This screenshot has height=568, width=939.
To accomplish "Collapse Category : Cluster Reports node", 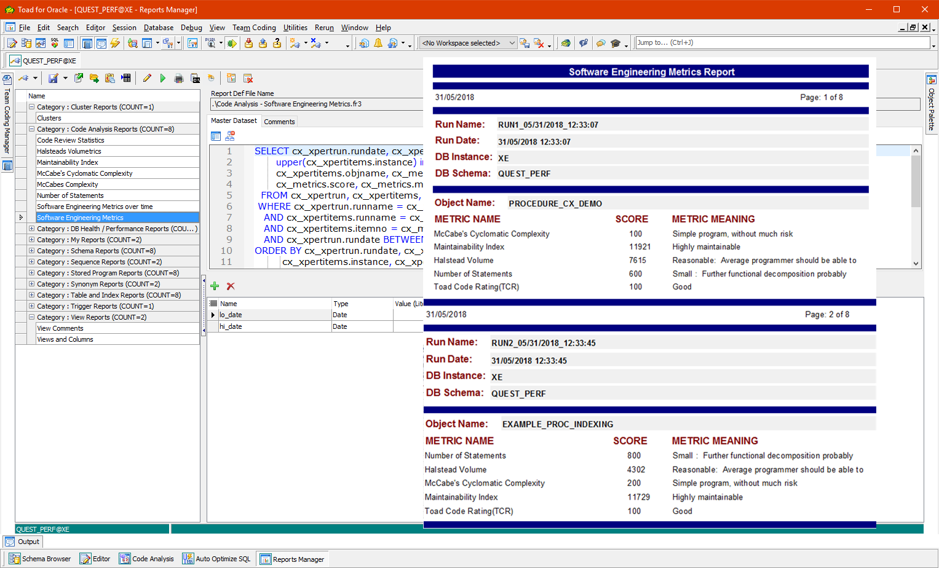I will 31,107.
